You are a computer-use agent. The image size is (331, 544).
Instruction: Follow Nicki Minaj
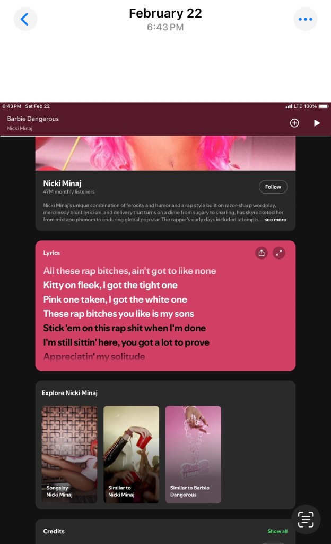click(273, 187)
